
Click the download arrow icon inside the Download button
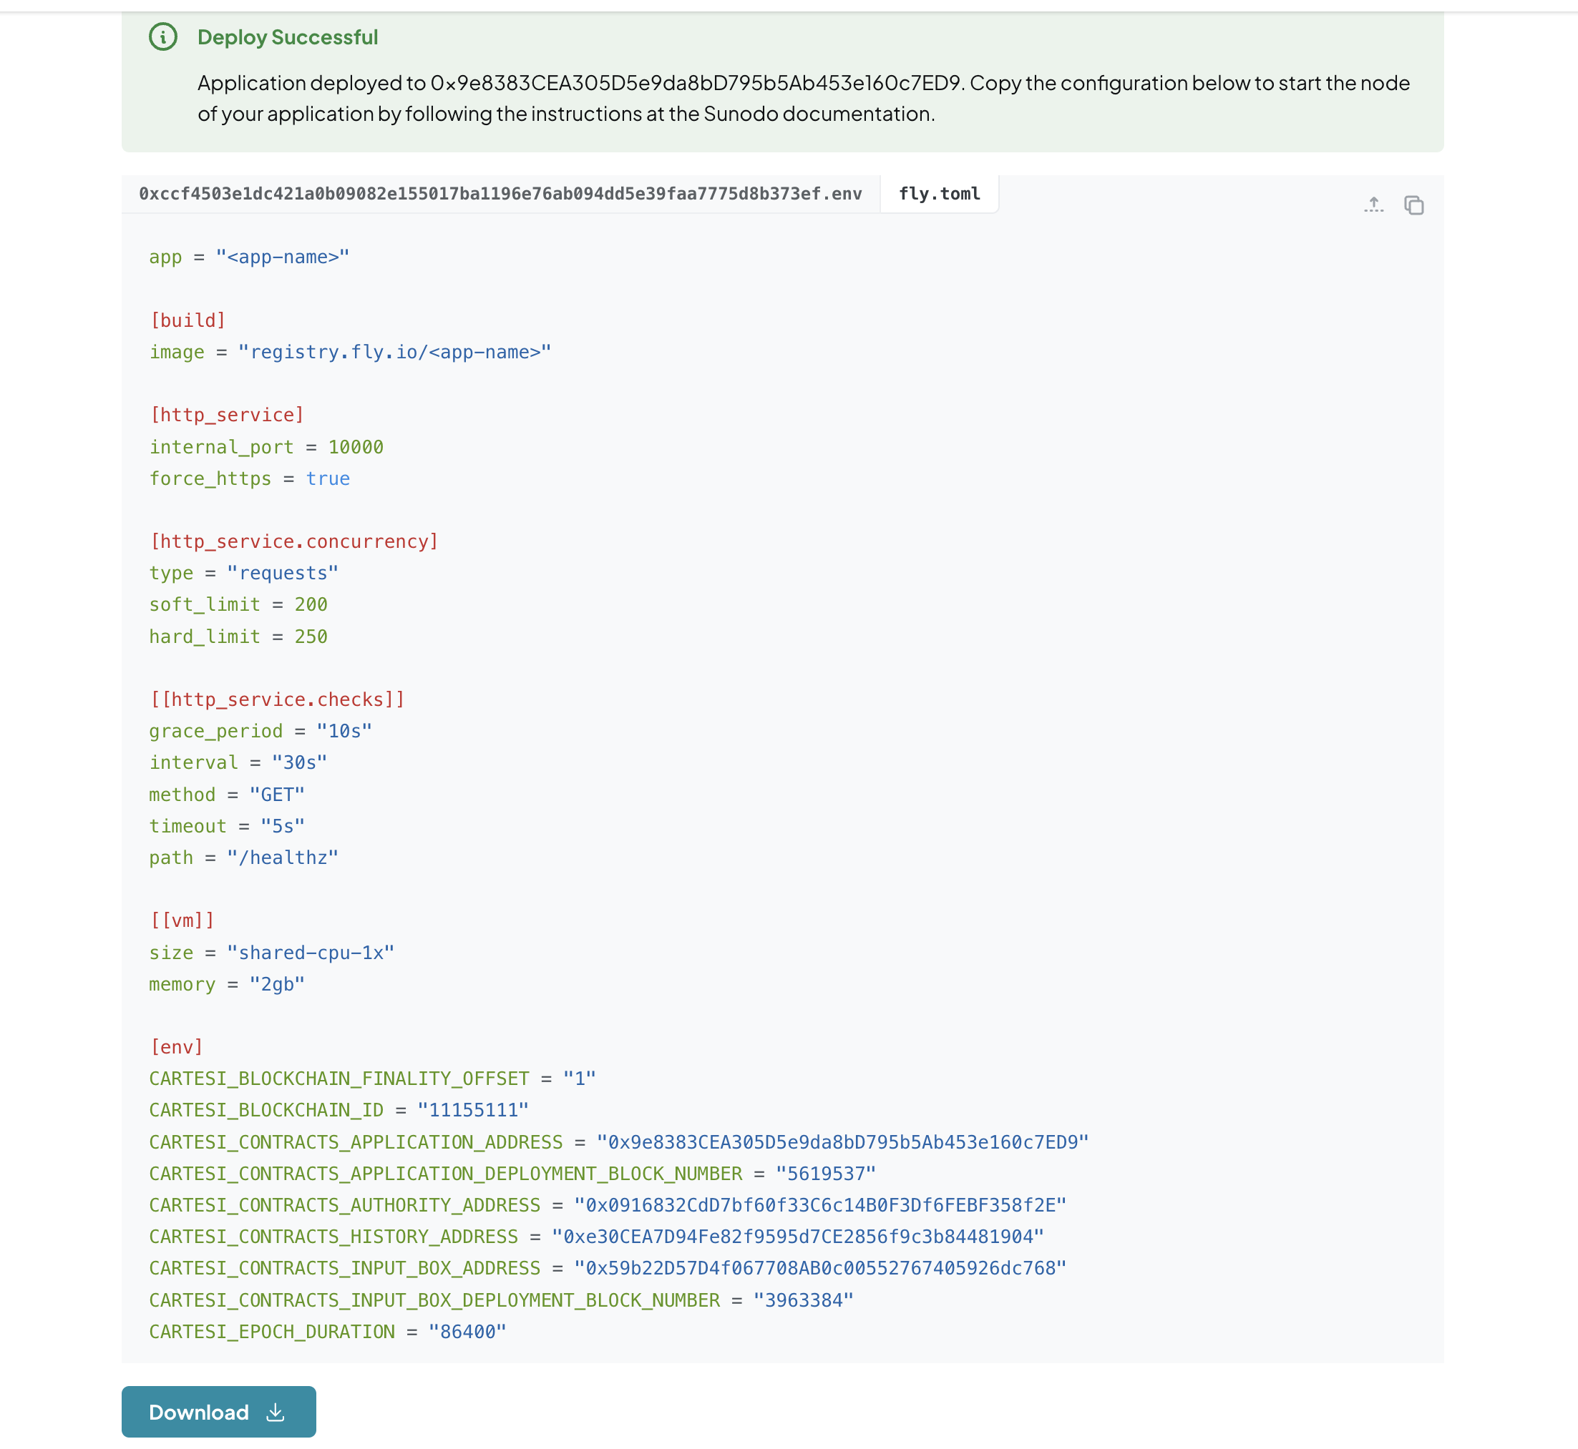click(x=275, y=1411)
